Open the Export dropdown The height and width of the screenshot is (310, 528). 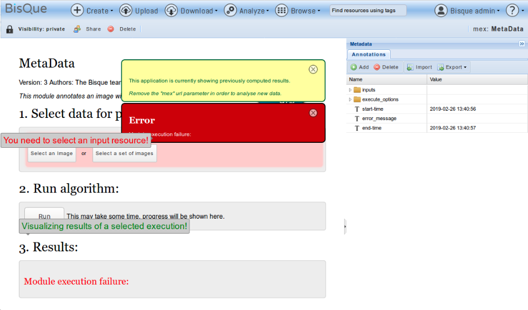pos(452,67)
